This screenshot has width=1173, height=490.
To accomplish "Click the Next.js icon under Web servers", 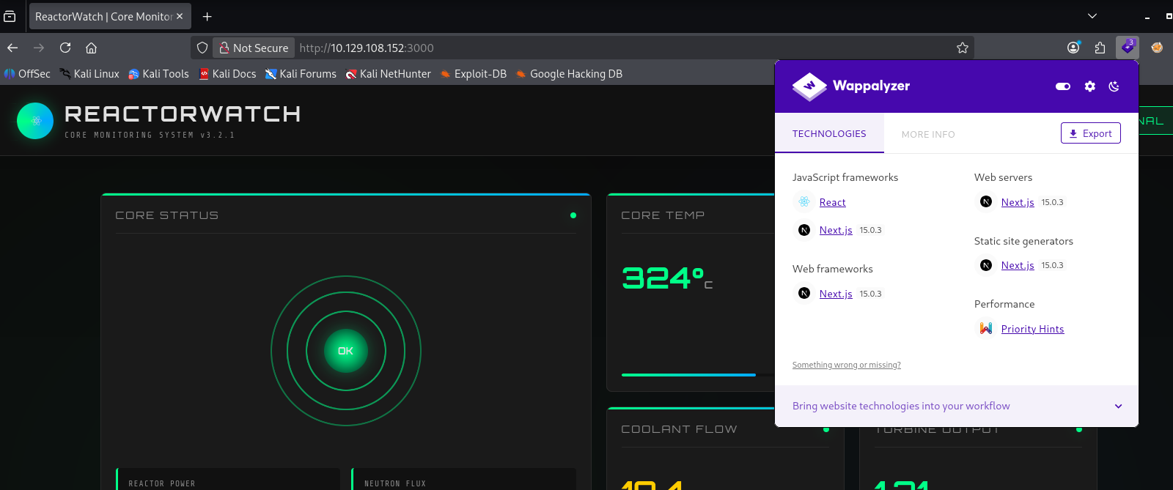I will coord(986,202).
